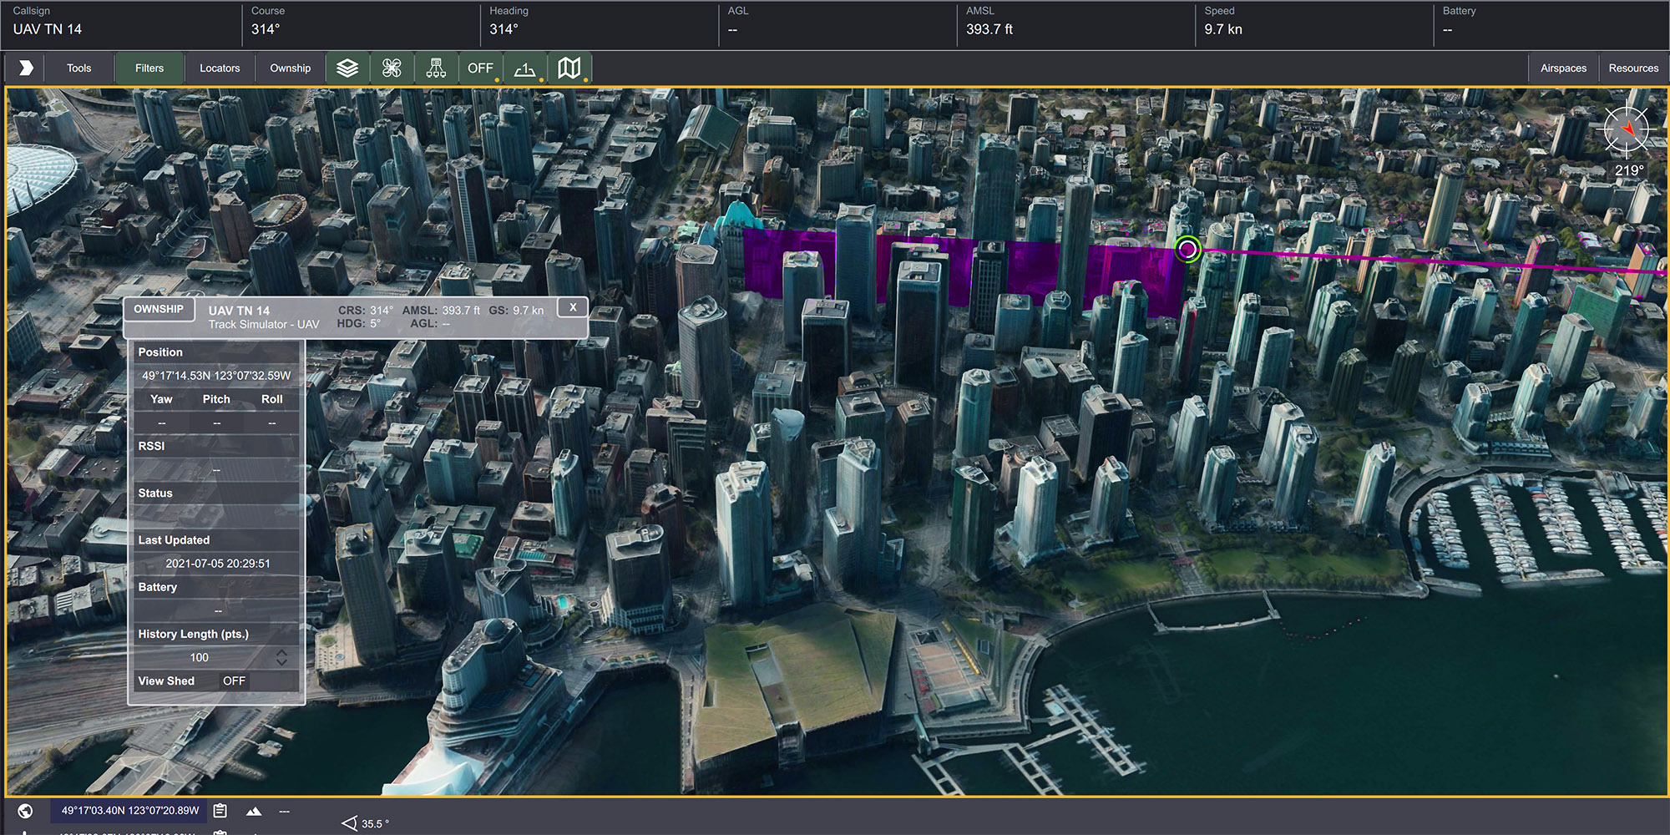
Task: Click the clipboard icon beside cursor coordinates
Action: coord(220,811)
